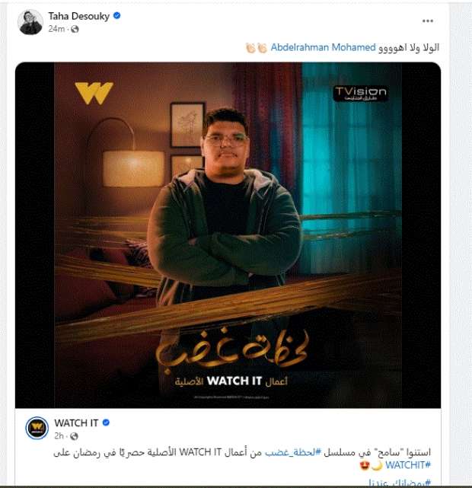Click the globe icon beside 2h

pyautogui.click(x=74, y=436)
